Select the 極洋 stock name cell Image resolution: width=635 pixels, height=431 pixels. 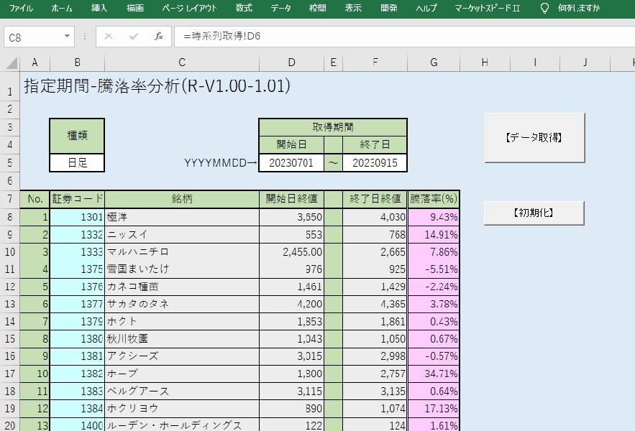182,218
